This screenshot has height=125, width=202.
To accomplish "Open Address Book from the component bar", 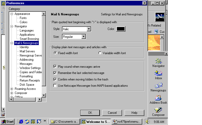I will 158,99.
